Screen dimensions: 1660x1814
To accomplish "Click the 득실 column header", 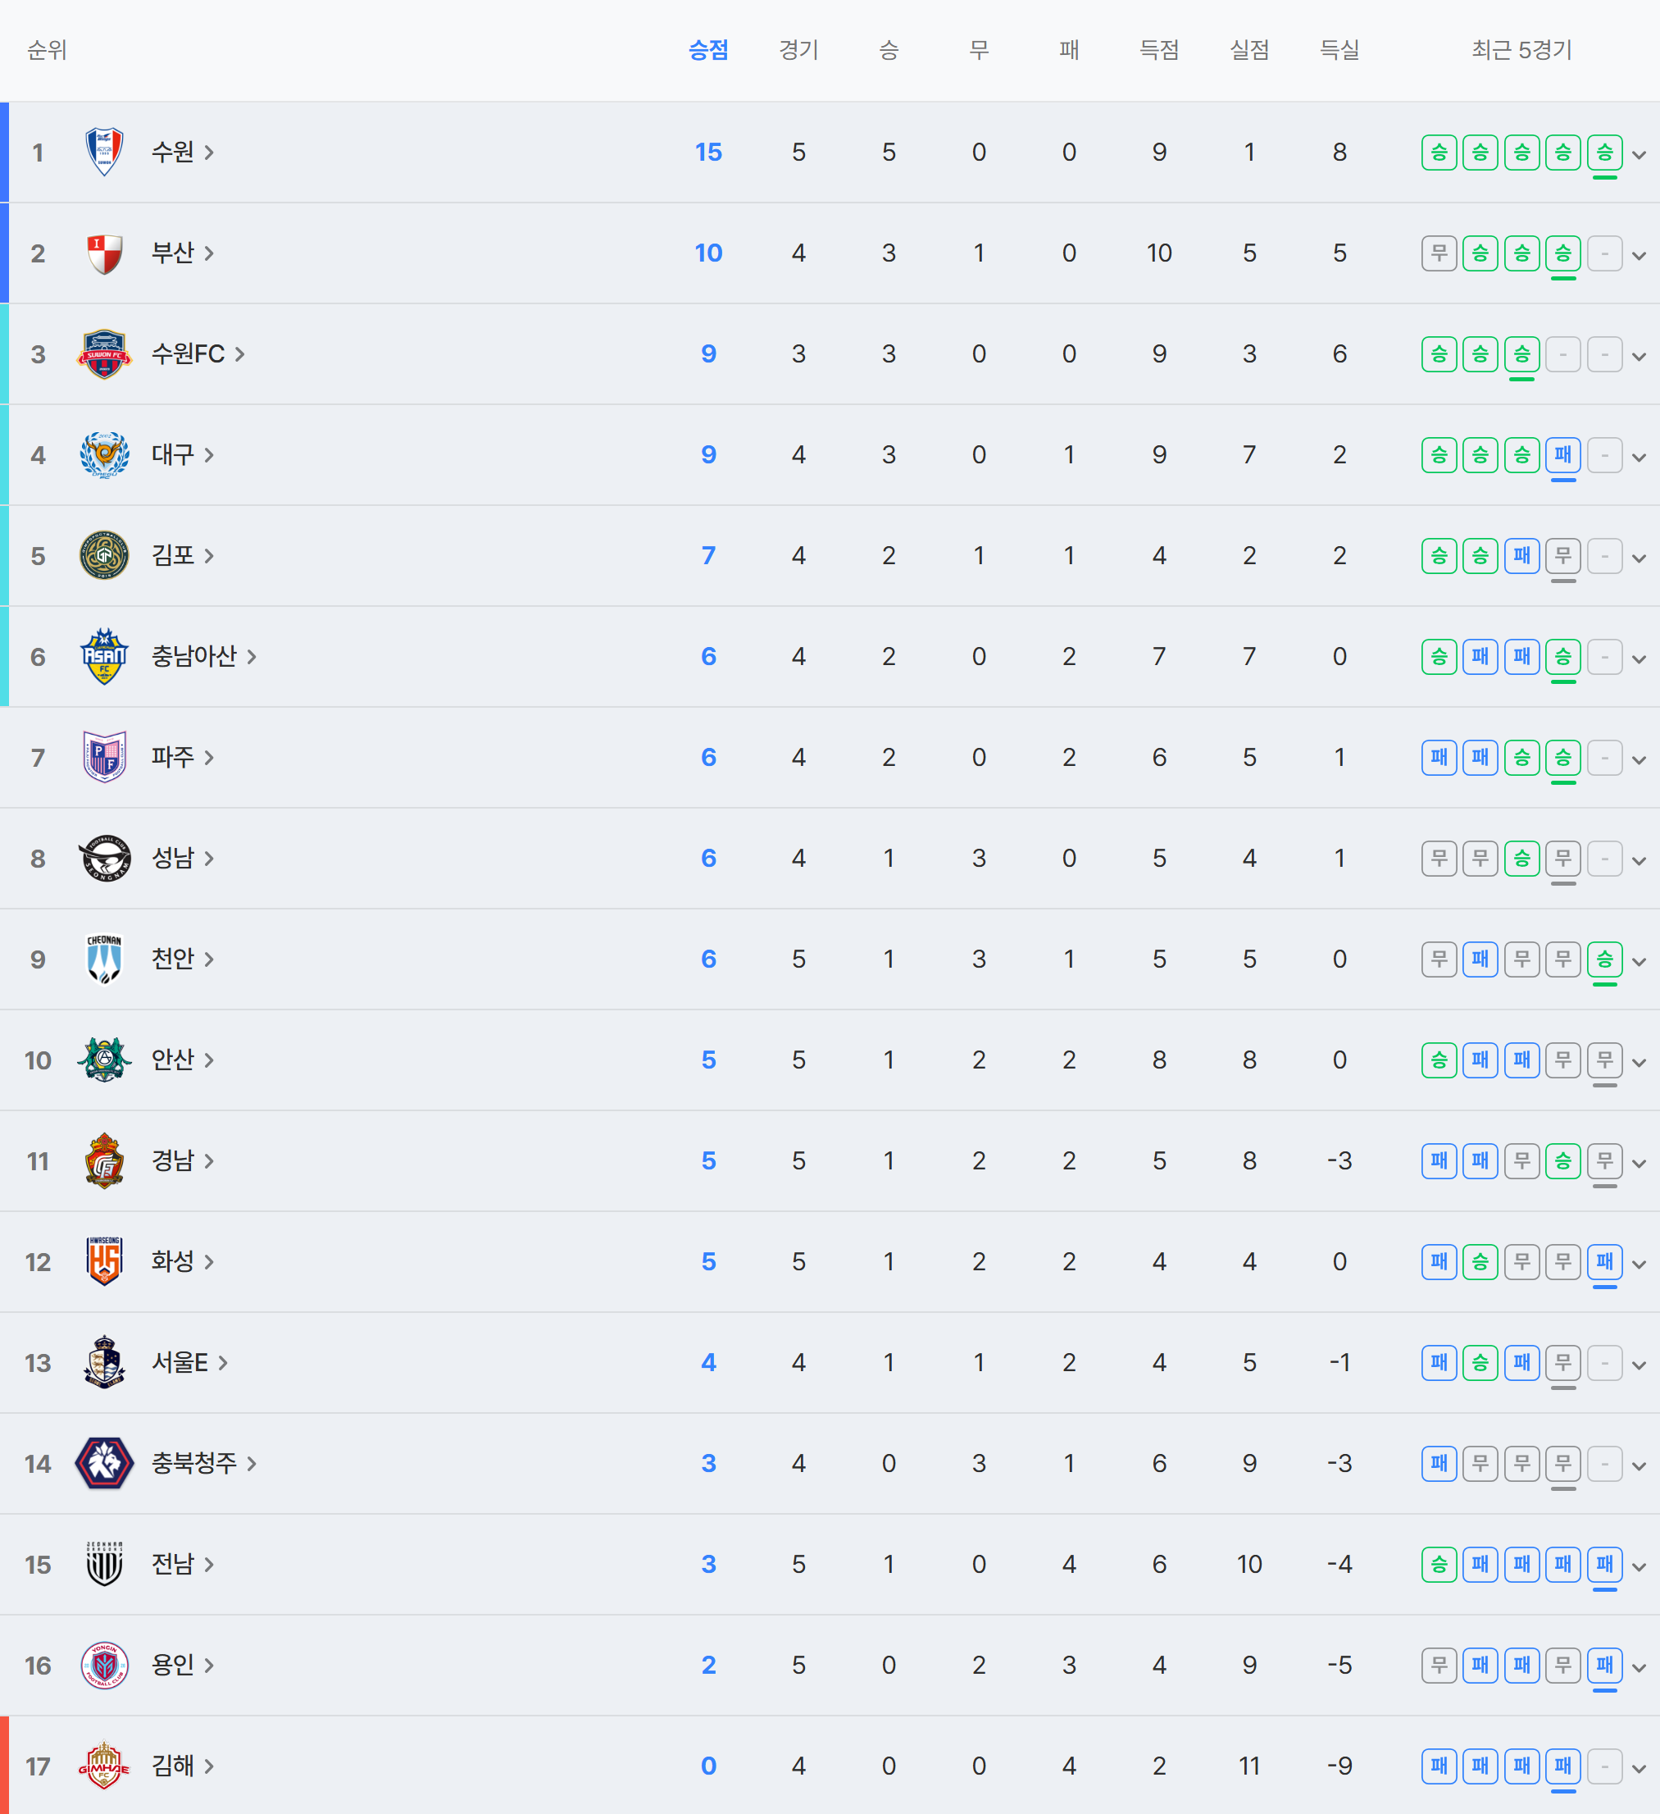I will click(x=1339, y=50).
